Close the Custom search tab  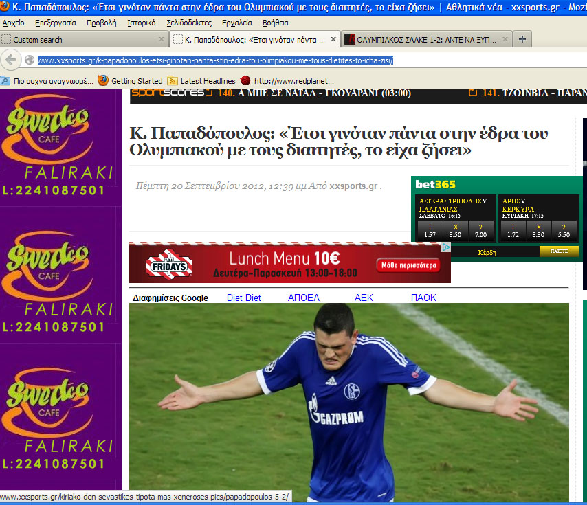coord(162,39)
